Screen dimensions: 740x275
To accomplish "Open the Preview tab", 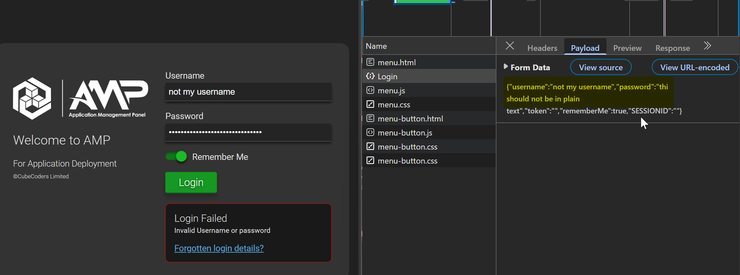I will click(627, 48).
